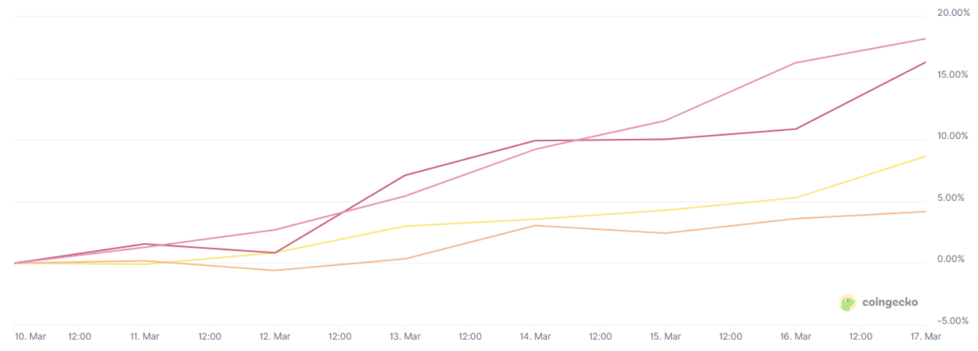The image size is (978, 351).
Task: Select the 13. Mar axis label
Action: tap(405, 337)
